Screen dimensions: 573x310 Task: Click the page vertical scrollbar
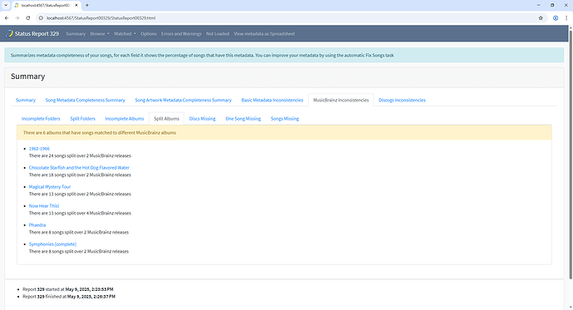pos(571,154)
